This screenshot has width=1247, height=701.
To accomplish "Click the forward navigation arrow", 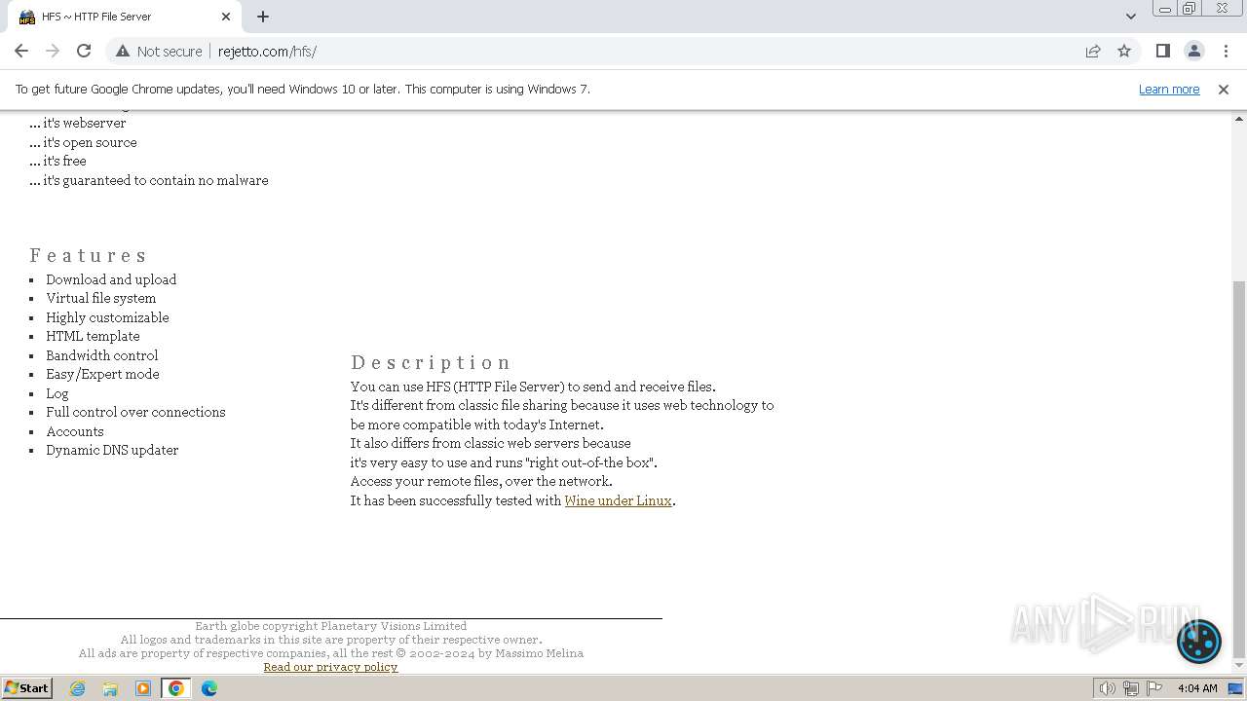I will click(53, 51).
